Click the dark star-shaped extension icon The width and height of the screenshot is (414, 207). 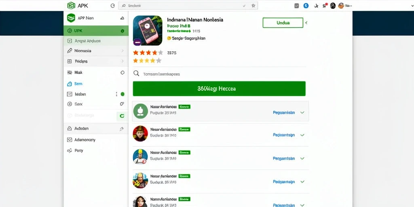316,6
